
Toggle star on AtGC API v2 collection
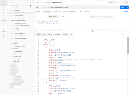click(31, 8)
